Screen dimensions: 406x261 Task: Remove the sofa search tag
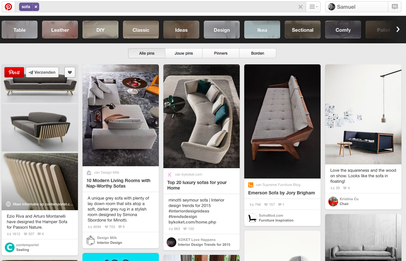pyautogui.click(x=36, y=7)
